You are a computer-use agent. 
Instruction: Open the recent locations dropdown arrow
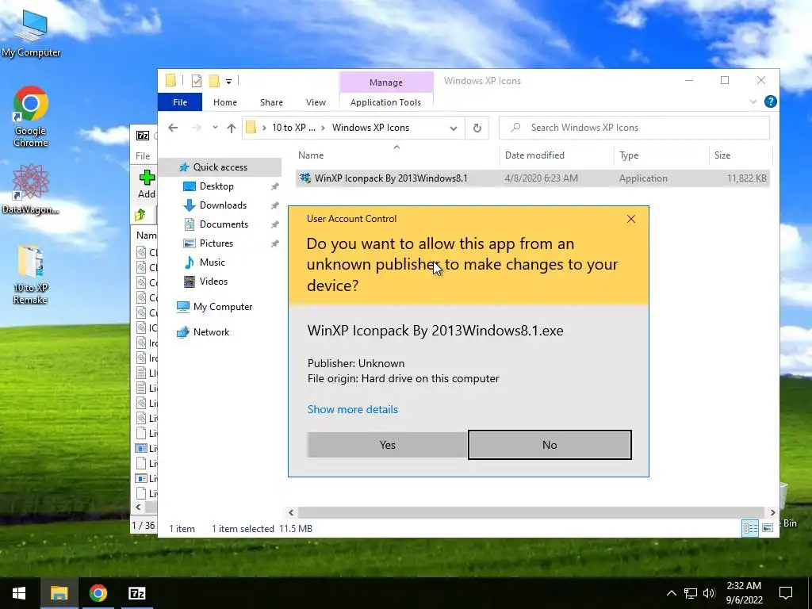coord(215,128)
